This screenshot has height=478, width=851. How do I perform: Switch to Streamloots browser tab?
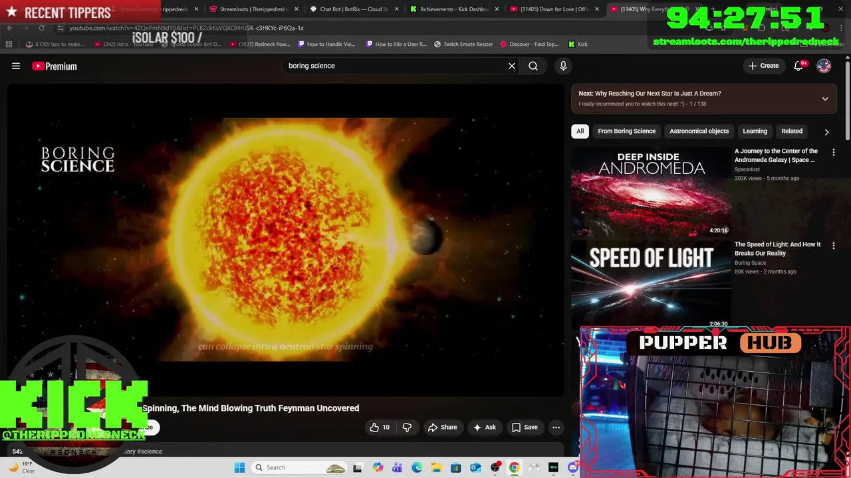253,9
